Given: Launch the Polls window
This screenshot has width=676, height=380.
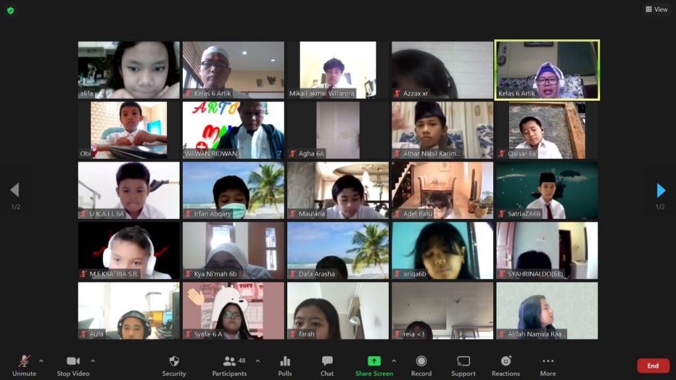Looking at the screenshot, I should 285,365.
